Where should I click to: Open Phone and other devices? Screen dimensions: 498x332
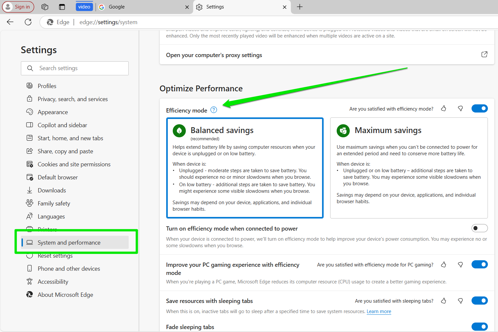(x=75, y=268)
